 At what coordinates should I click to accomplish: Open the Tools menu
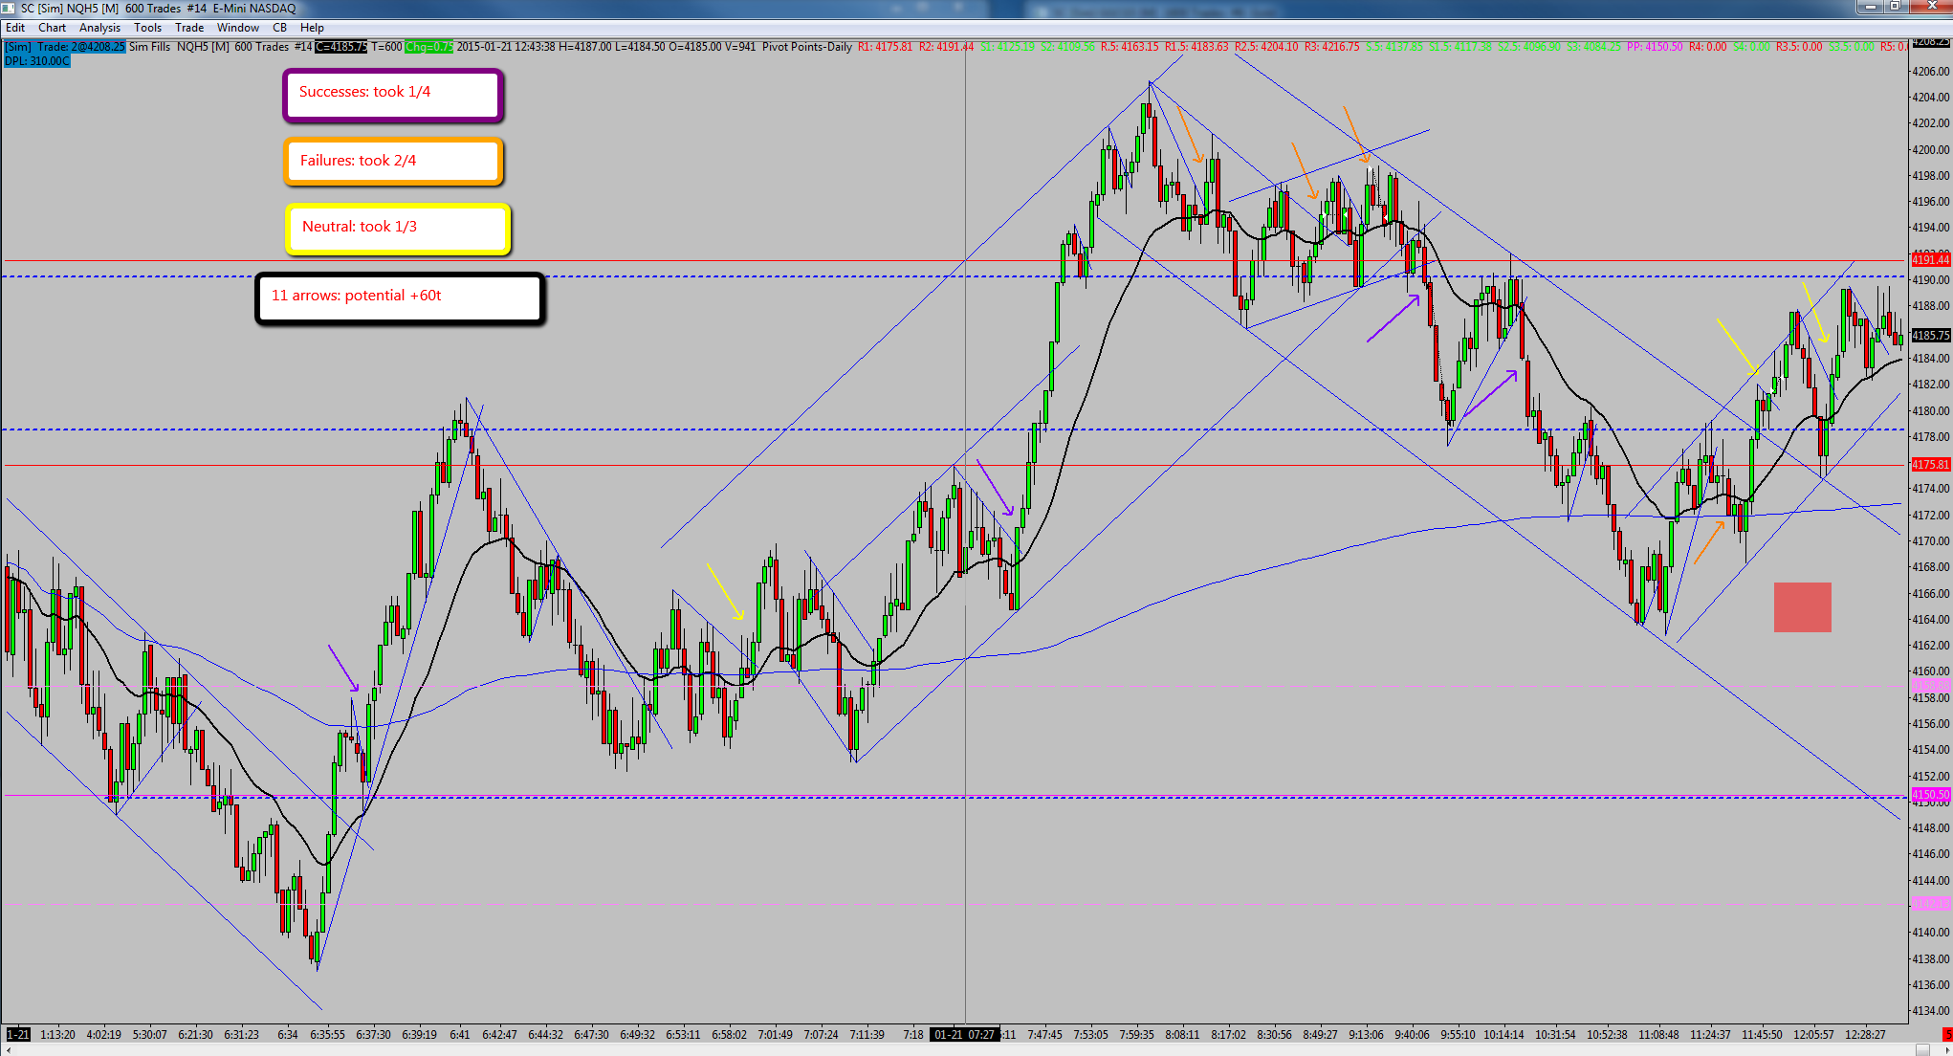(147, 28)
